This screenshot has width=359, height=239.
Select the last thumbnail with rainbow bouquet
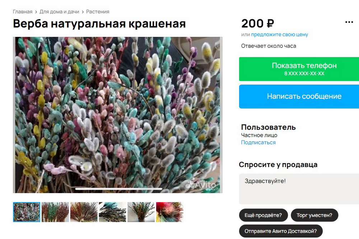click(170, 212)
